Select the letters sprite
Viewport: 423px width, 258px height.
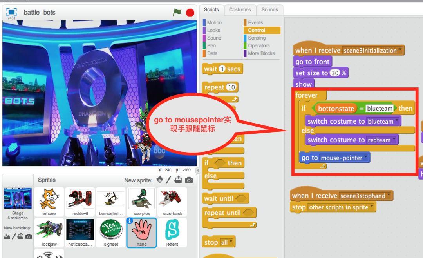pyautogui.click(x=172, y=233)
